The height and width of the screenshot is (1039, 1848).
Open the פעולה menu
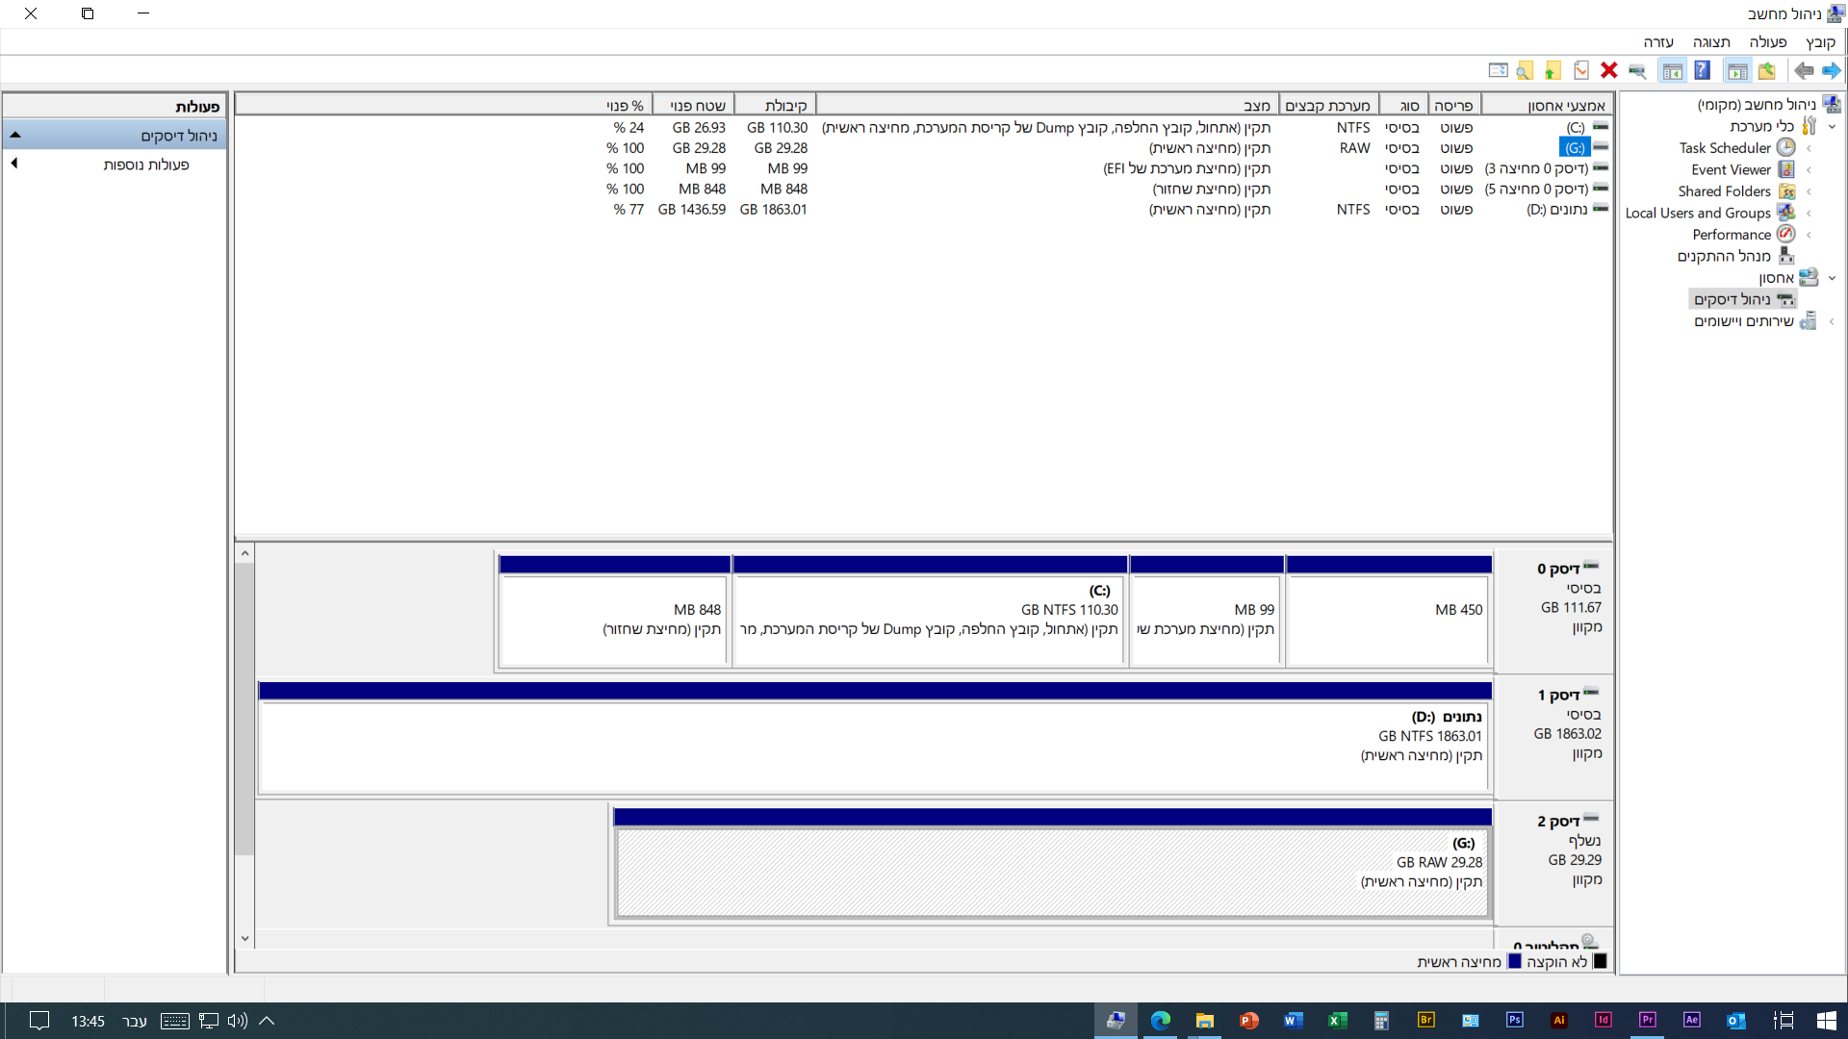tap(1767, 42)
